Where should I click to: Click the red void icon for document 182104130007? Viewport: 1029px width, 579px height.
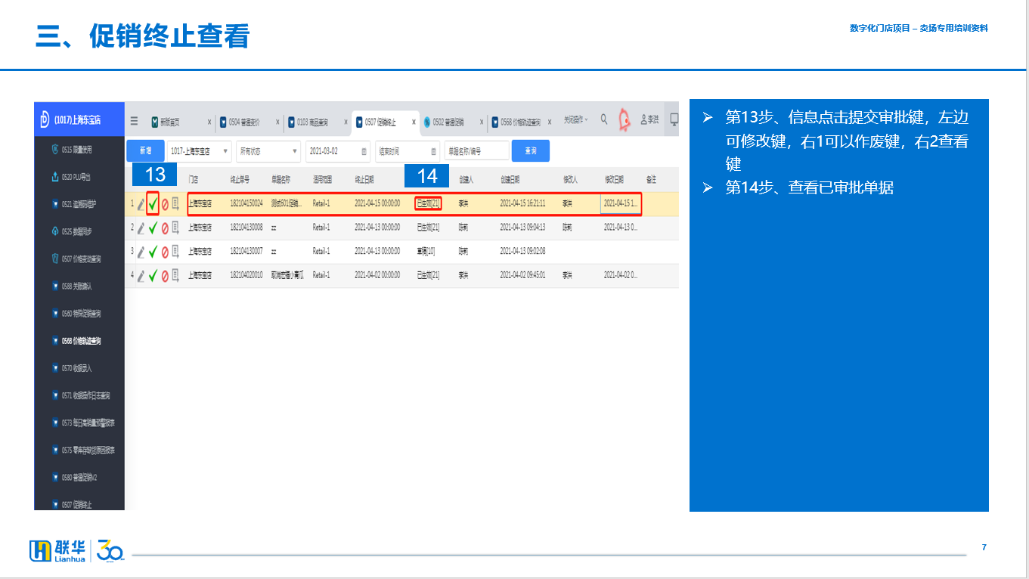pyautogui.click(x=165, y=252)
